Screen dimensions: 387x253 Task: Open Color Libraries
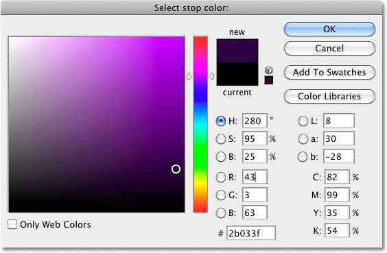tap(329, 96)
